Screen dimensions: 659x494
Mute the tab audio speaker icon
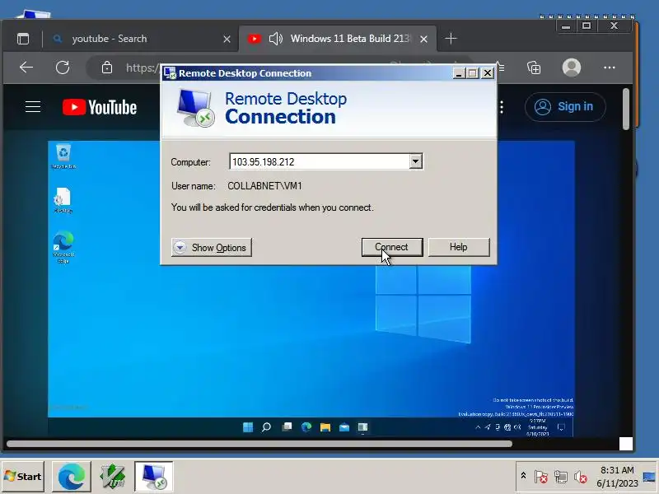point(276,39)
